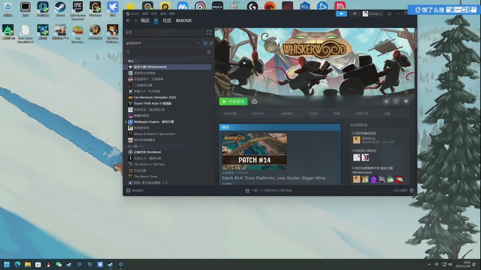
Task: Toggle the recent-activity clock sort icon
Action: coord(205,43)
